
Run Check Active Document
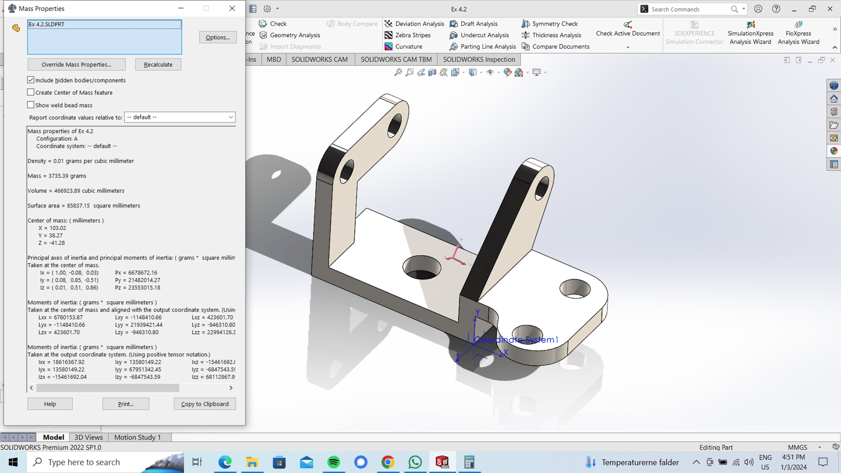(x=628, y=28)
